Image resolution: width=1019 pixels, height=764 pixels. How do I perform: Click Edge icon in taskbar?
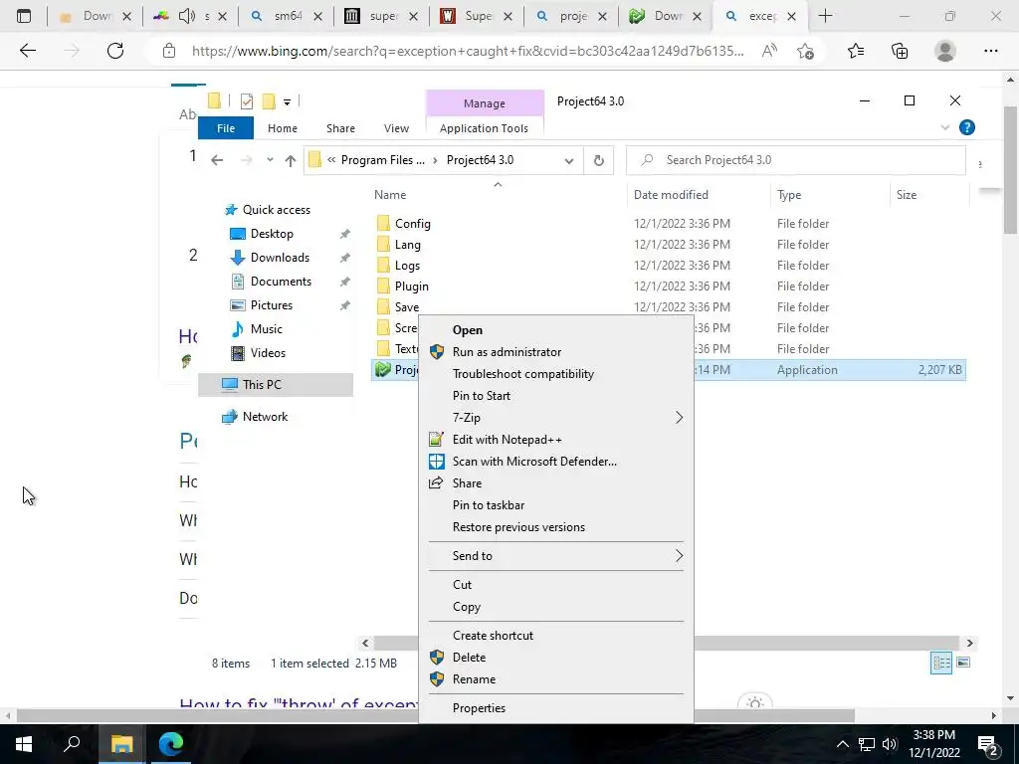pos(171,744)
